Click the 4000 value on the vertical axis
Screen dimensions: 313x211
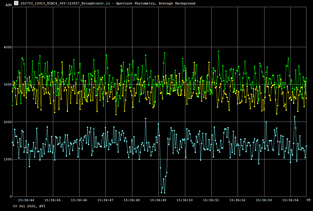[7, 47]
